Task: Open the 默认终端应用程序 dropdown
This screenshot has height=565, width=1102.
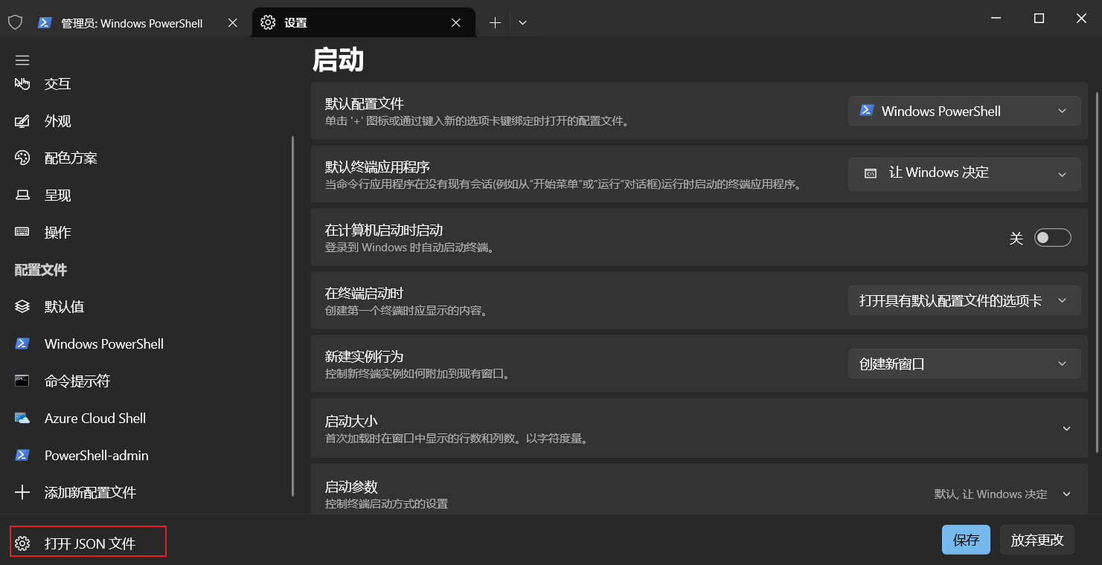Action: 964,173
